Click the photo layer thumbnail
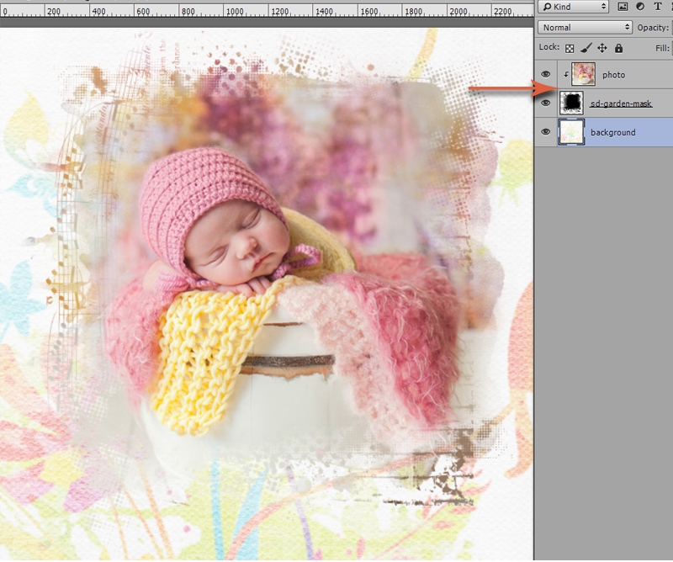673x562 pixels. point(583,74)
